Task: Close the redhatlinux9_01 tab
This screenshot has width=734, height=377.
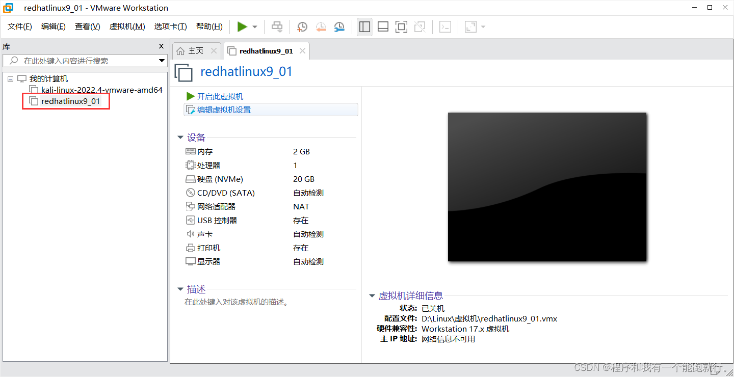Action: click(302, 51)
